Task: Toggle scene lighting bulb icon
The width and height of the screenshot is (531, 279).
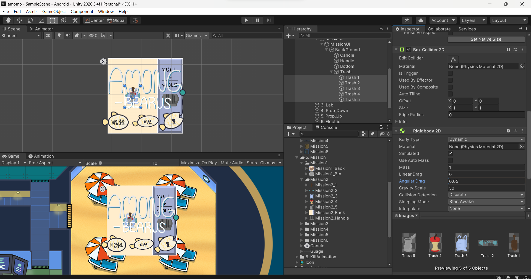Action: [x=59, y=35]
